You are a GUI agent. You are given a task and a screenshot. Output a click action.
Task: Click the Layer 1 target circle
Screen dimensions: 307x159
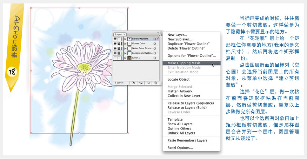click(155, 58)
